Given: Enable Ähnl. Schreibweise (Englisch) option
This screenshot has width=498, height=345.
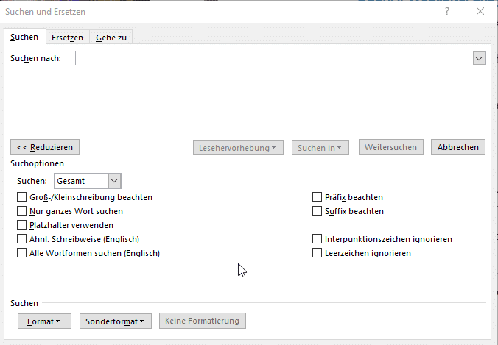Looking at the screenshot, I should (21, 239).
